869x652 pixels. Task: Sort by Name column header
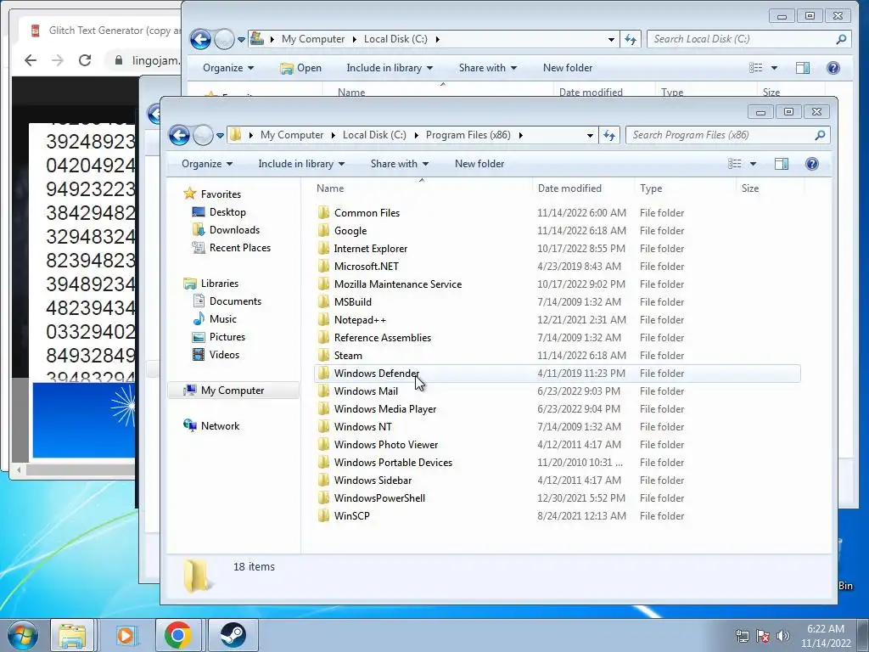pos(422,188)
